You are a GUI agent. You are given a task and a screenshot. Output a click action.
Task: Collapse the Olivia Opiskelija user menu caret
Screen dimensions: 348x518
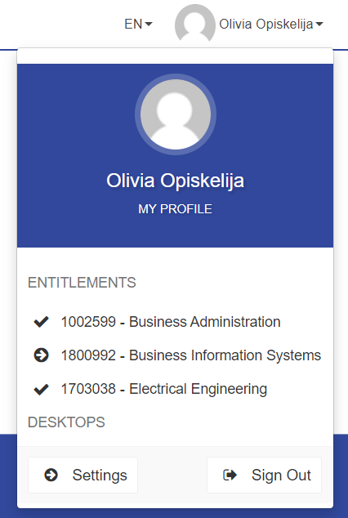[319, 25]
